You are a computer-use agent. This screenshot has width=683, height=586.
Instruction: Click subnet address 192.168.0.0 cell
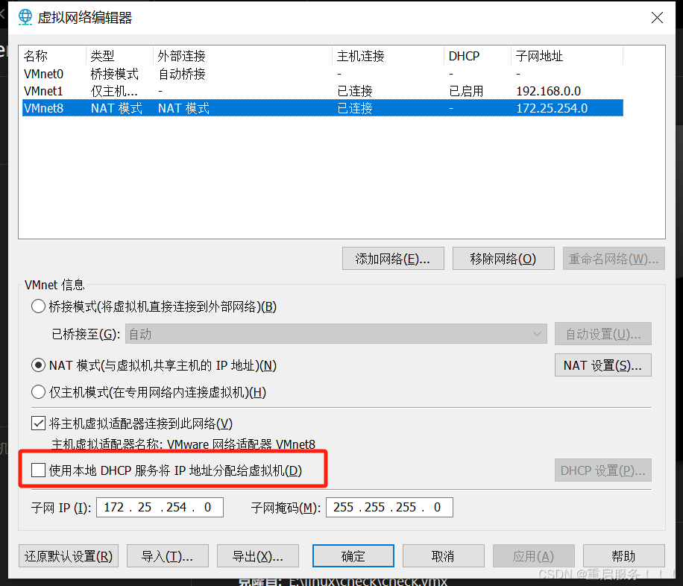click(x=548, y=91)
